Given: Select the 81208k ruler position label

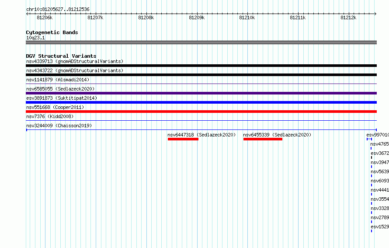Looking at the screenshot, I should tap(146, 17).
